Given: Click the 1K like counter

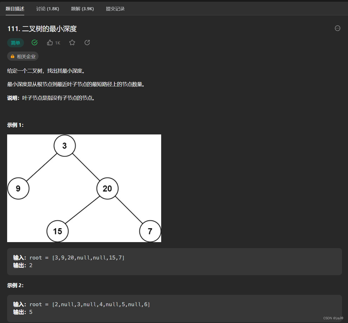Looking at the screenshot, I should coord(58,42).
